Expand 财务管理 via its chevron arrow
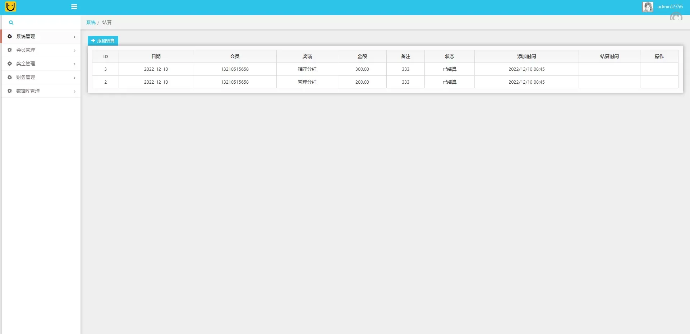The height and width of the screenshot is (334, 690). coord(74,78)
